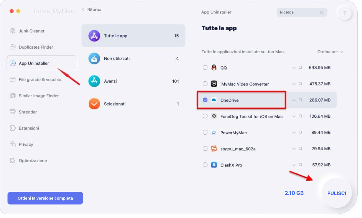Click the Ricerca search field

[299, 12]
